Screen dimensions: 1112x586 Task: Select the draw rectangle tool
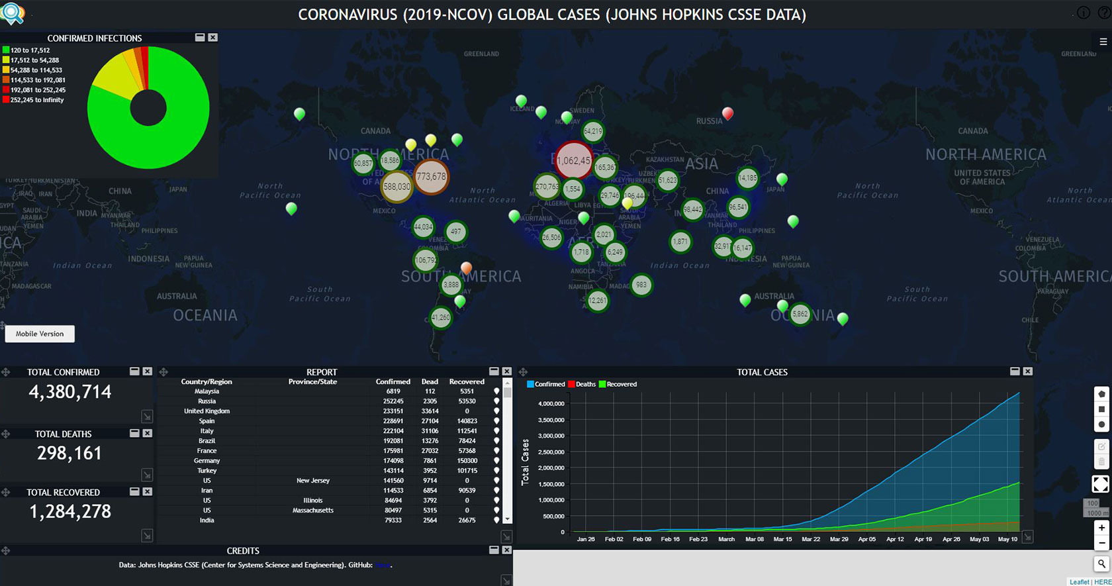[1101, 409]
